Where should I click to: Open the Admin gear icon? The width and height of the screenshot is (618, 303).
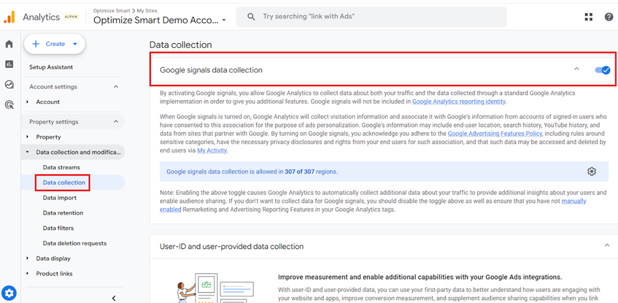point(9,293)
